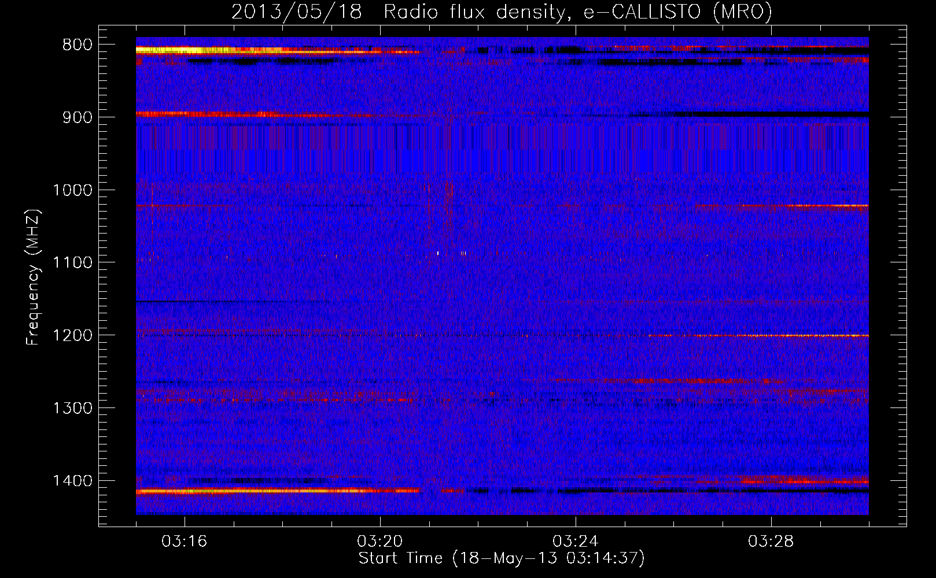Viewport: 936px width, 578px height.
Task: Click the 1300 frequency tick label
Action: (x=72, y=408)
